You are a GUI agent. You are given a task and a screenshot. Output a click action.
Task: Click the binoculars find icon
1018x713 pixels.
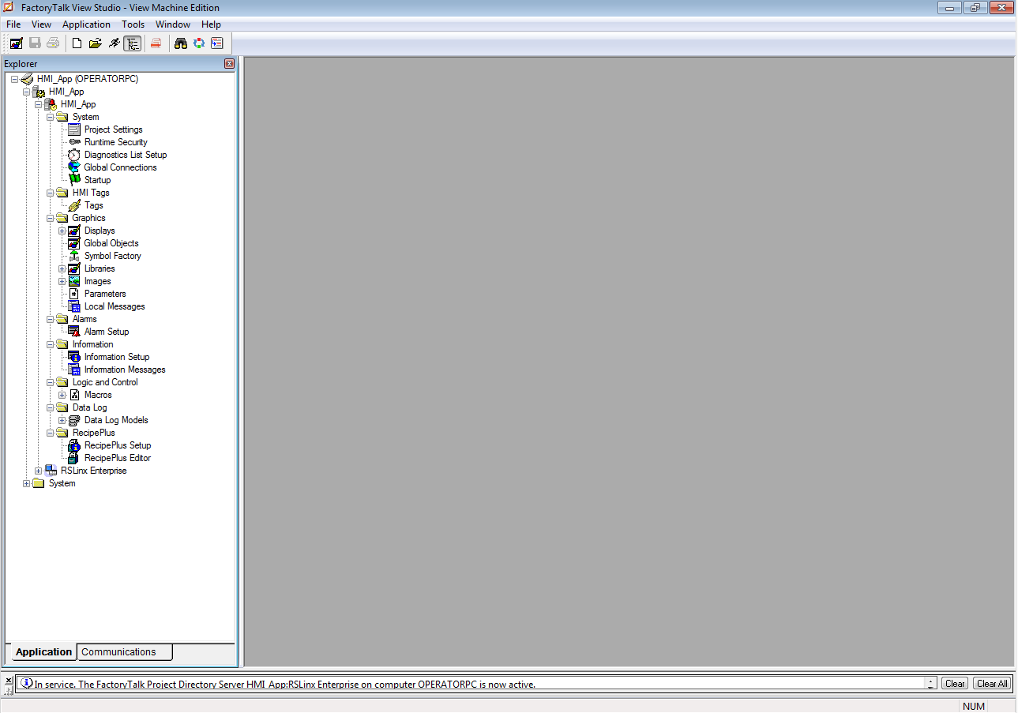[181, 43]
